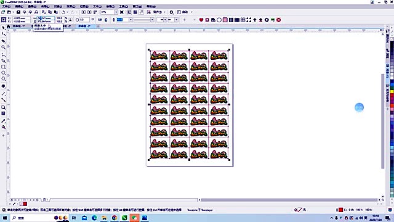Click the X position input field

coord(22,18)
